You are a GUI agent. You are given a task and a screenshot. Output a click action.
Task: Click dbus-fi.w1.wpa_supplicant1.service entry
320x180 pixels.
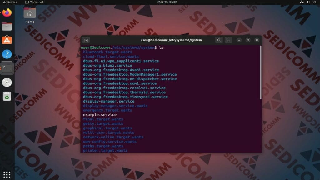[121, 61]
